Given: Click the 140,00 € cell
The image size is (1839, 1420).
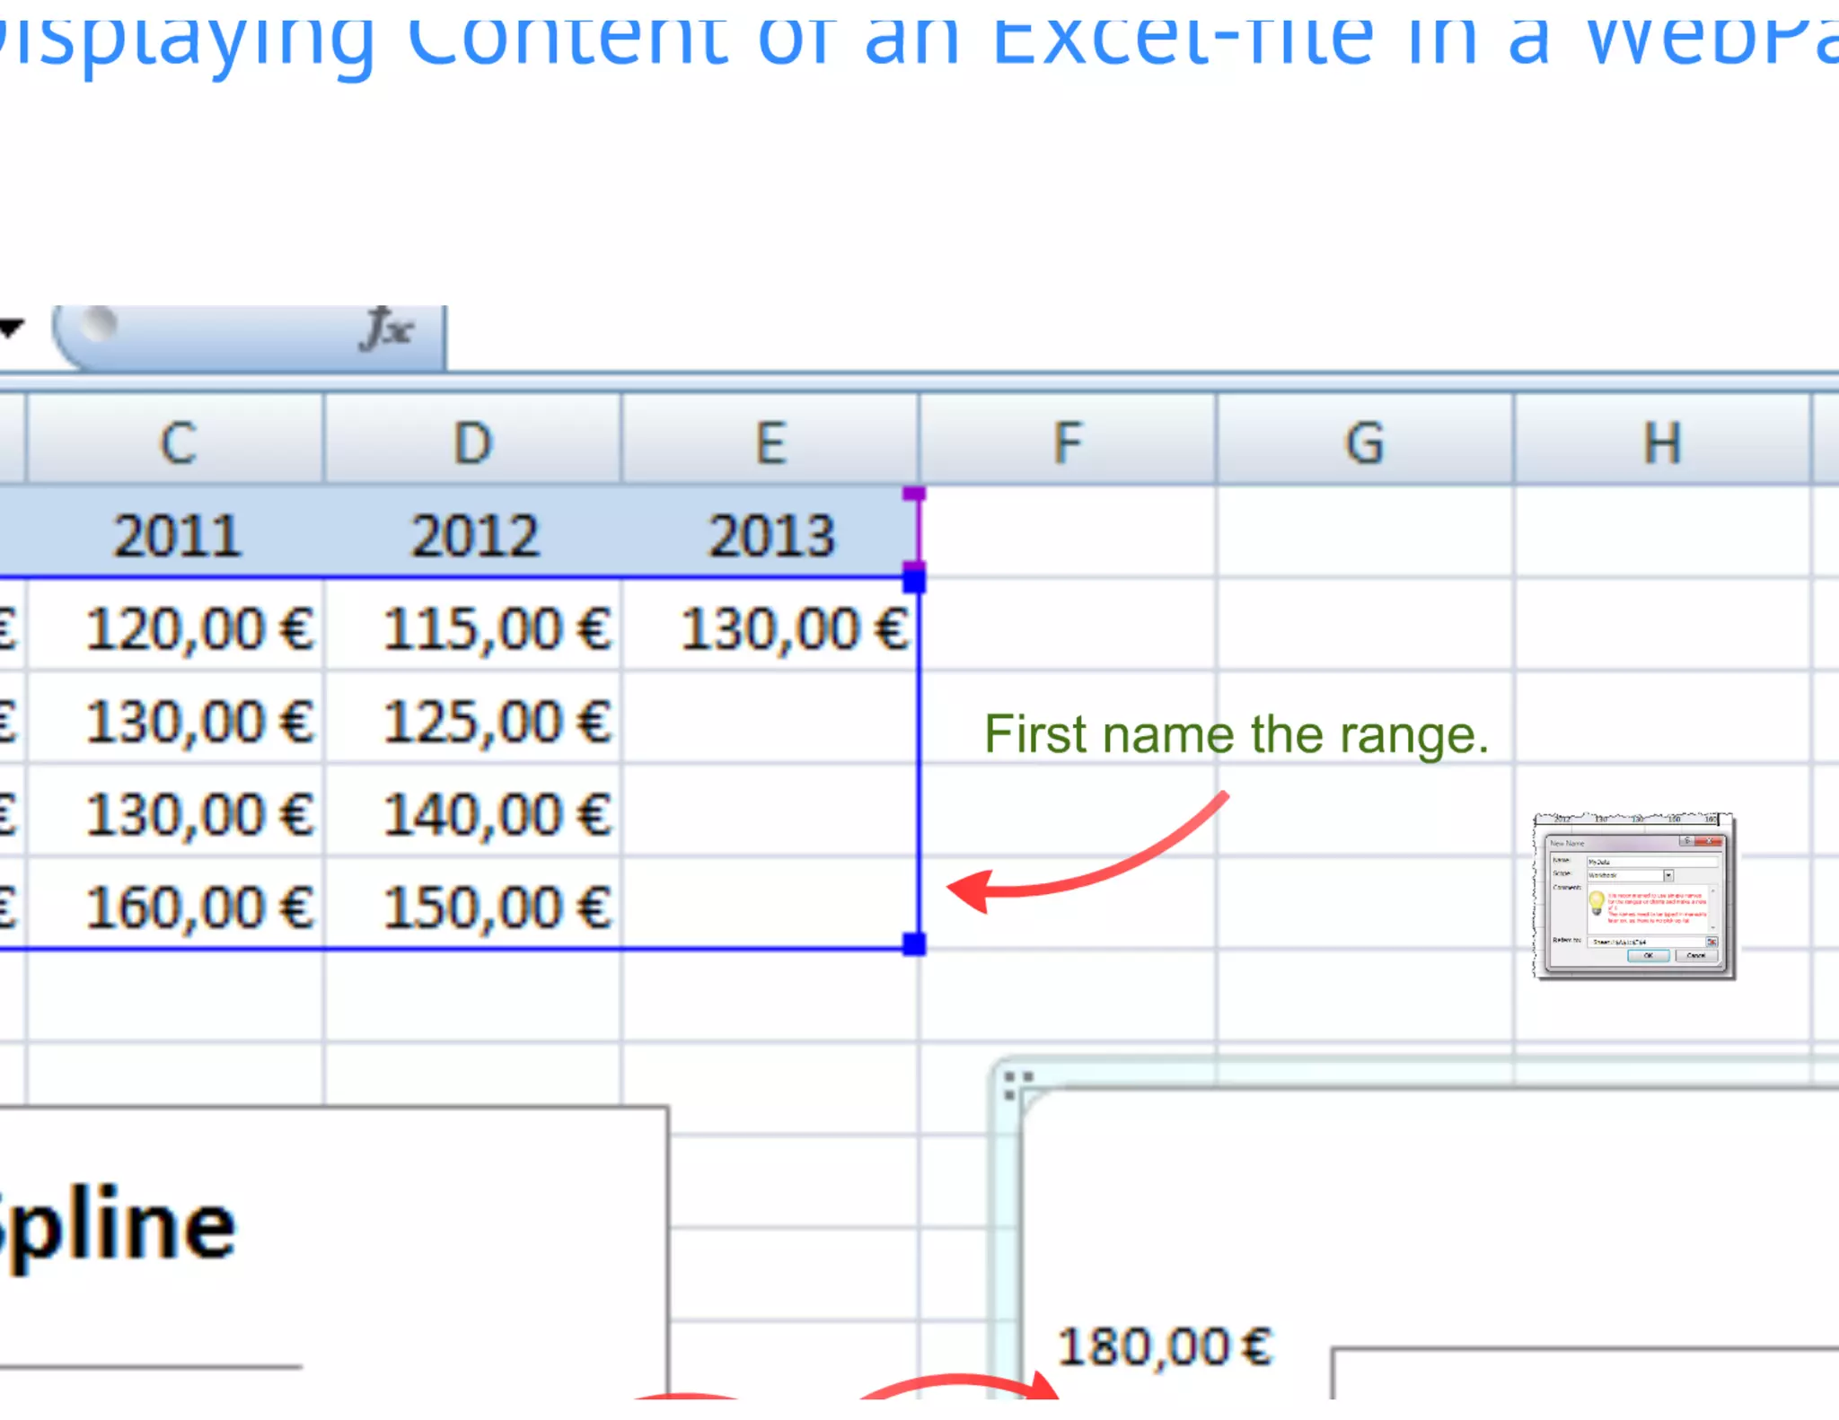Looking at the screenshot, I should [x=473, y=813].
